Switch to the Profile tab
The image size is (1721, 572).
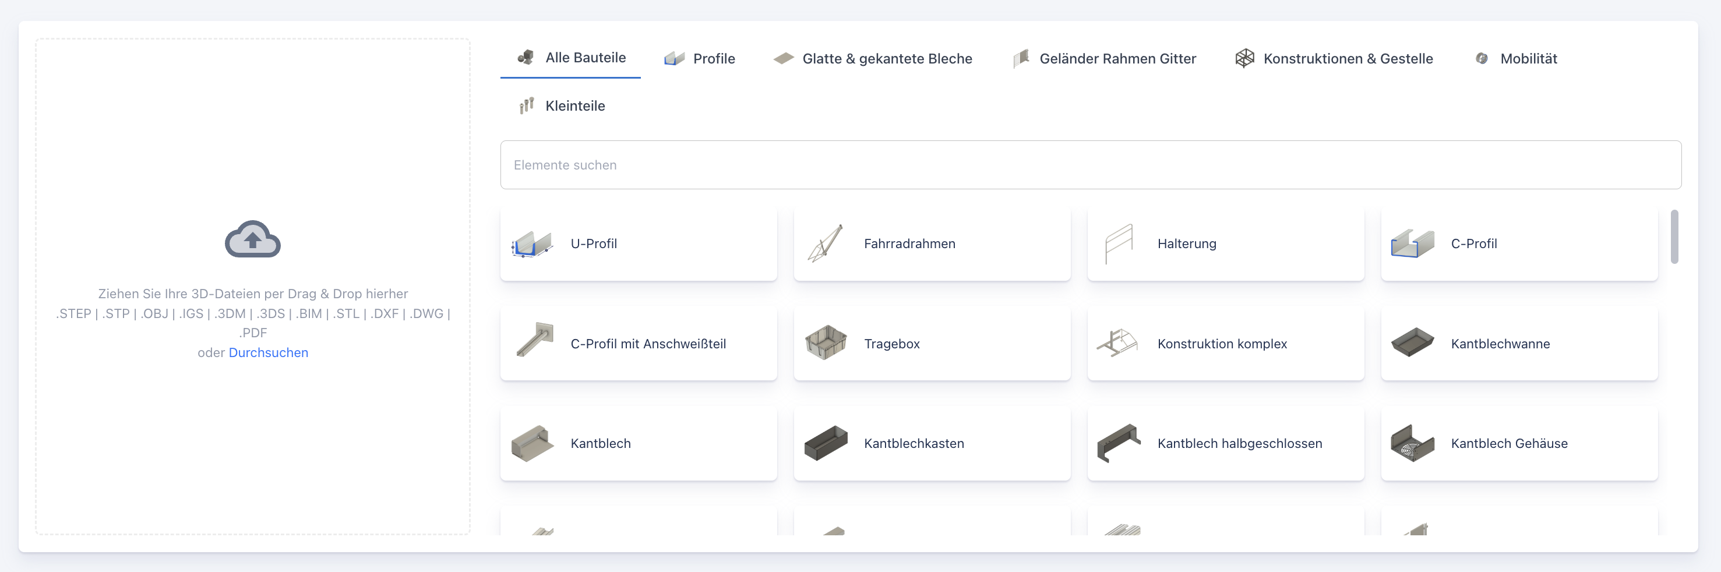pos(700,59)
